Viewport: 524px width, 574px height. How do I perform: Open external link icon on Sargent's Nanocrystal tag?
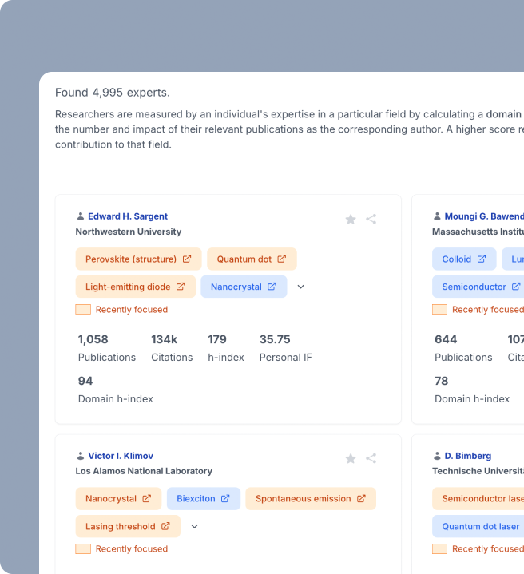272,287
